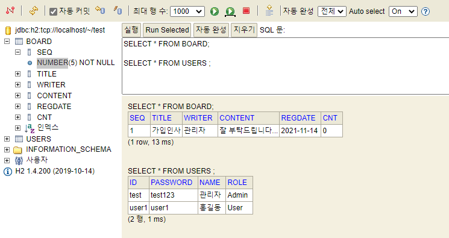Expand the 사용자 users node
Image resolution: width=449 pixels, height=238 pixels.
click(x=7, y=160)
